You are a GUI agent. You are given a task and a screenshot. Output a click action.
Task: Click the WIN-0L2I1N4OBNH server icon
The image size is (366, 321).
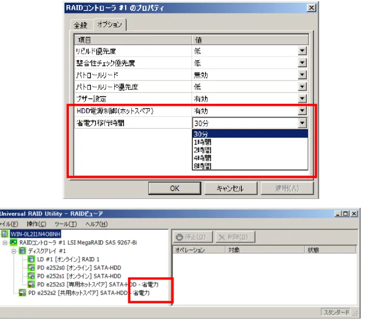(5, 234)
